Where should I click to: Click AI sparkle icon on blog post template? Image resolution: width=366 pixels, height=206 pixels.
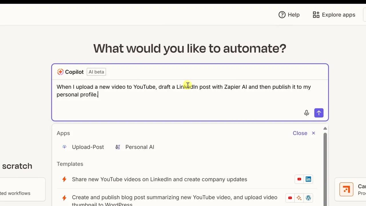(x=299, y=198)
